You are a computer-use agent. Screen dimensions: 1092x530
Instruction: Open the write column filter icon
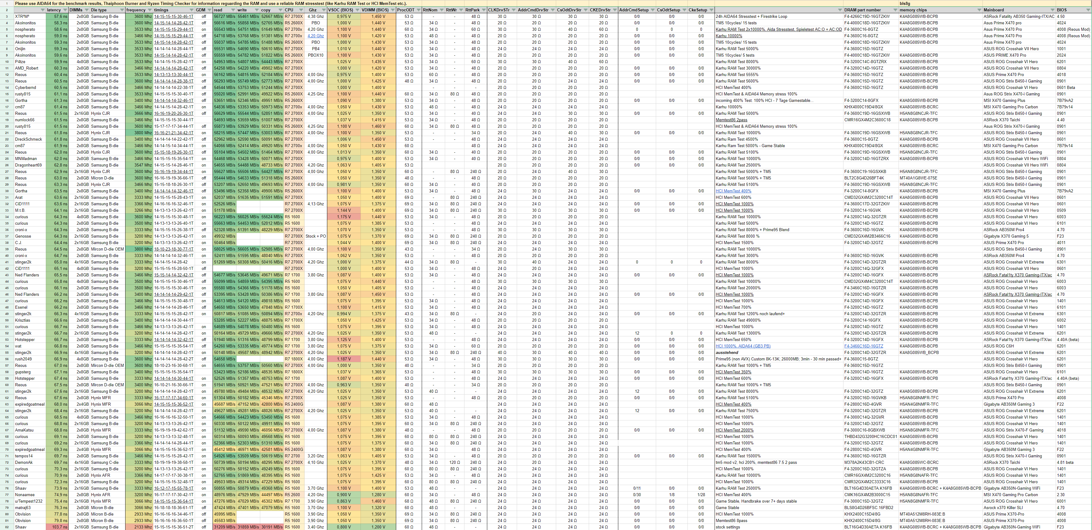tap(257, 10)
